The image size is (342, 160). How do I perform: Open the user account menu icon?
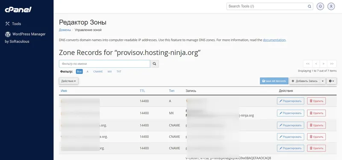[x=331, y=6]
